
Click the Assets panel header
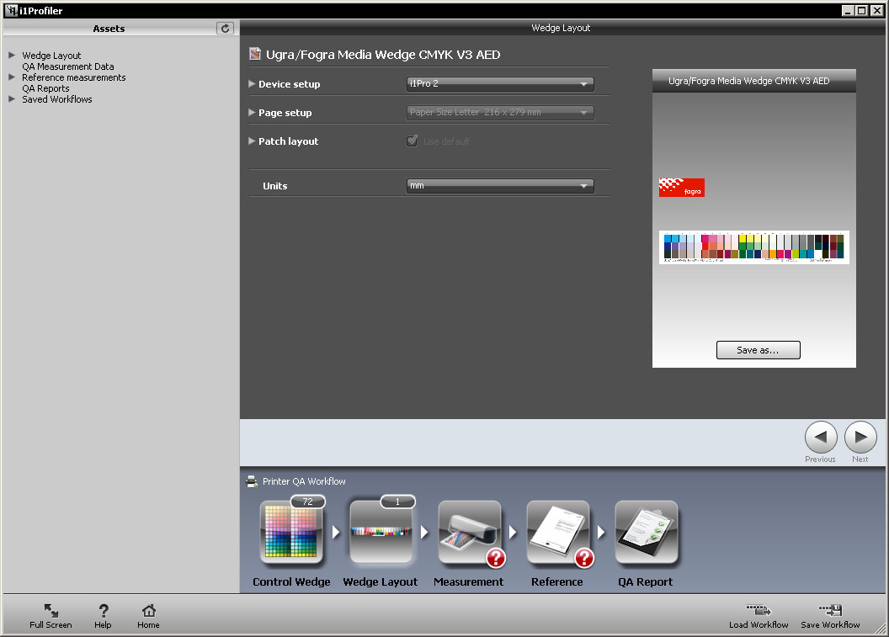[109, 29]
